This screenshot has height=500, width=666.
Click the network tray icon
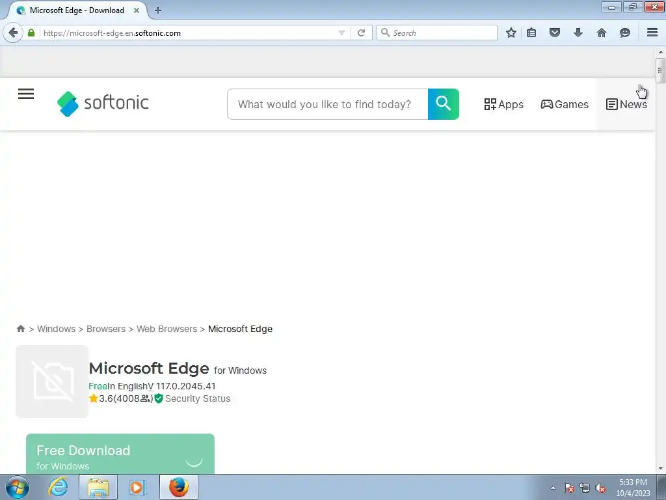(585, 488)
